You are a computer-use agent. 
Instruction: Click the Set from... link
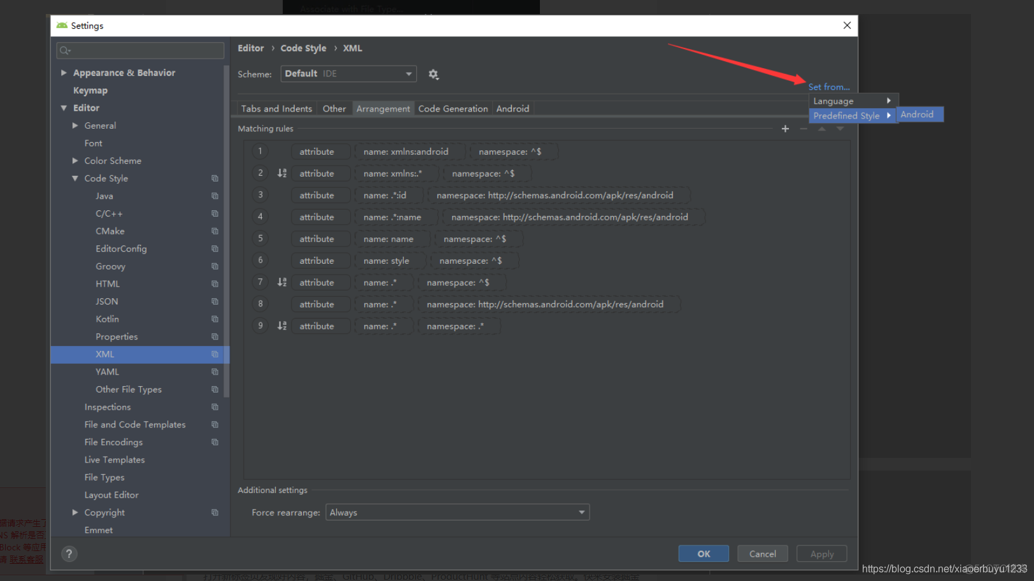tap(829, 87)
